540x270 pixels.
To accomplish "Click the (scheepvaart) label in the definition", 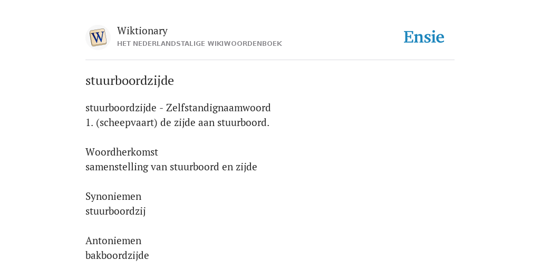I will click(x=127, y=123).
